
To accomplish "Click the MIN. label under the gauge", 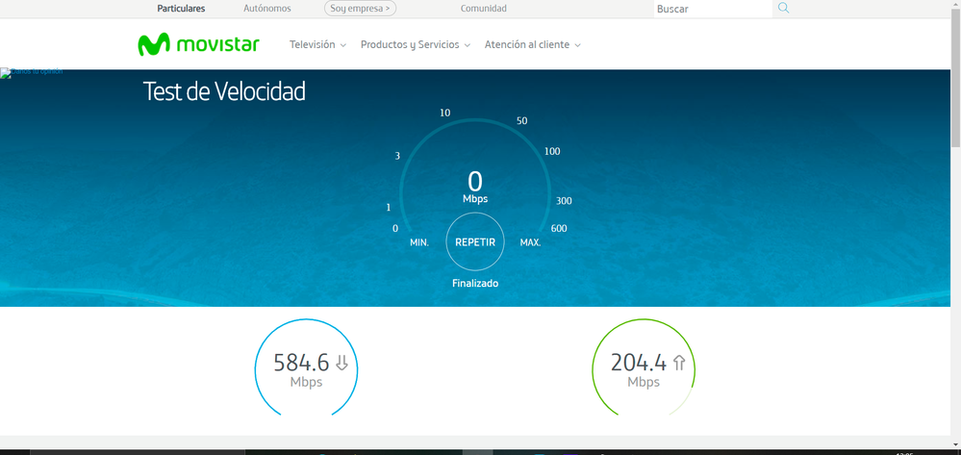I will pyautogui.click(x=419, y=242).
